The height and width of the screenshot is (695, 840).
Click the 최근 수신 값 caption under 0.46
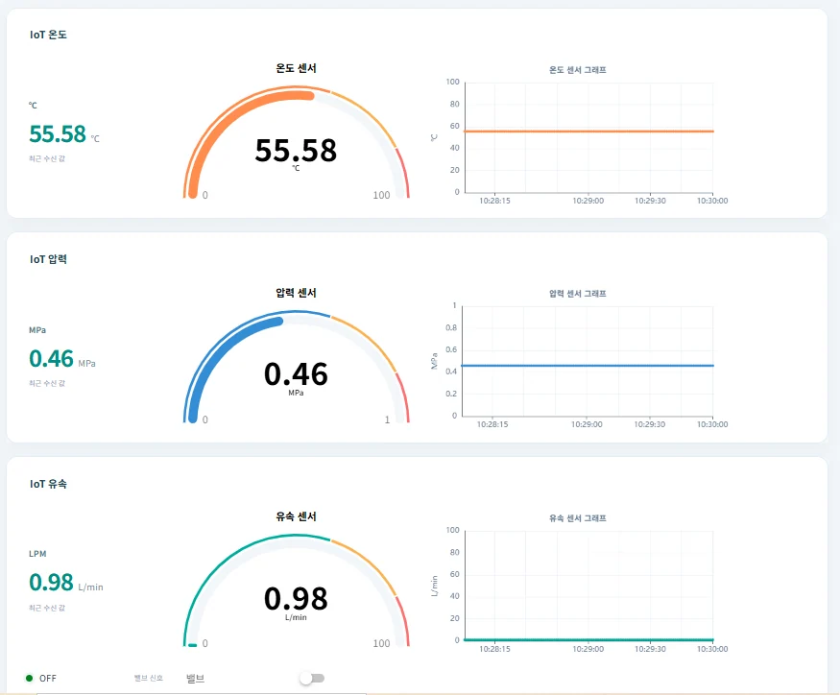[47, 383]
